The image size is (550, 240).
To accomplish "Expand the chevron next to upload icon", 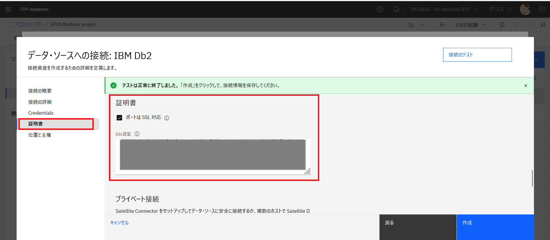I will click(x=422, y=25).
